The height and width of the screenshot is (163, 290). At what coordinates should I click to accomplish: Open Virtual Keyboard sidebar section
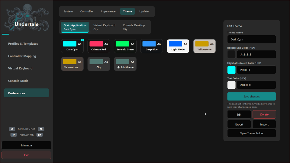point(27,69)
